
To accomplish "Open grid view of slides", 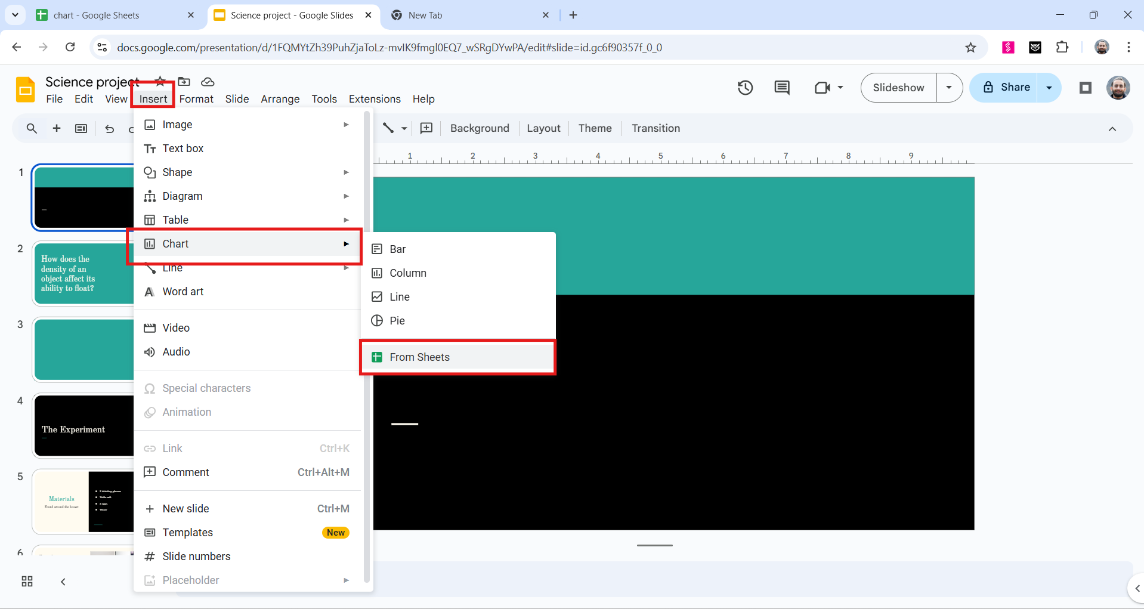I will tap(26, 581).
